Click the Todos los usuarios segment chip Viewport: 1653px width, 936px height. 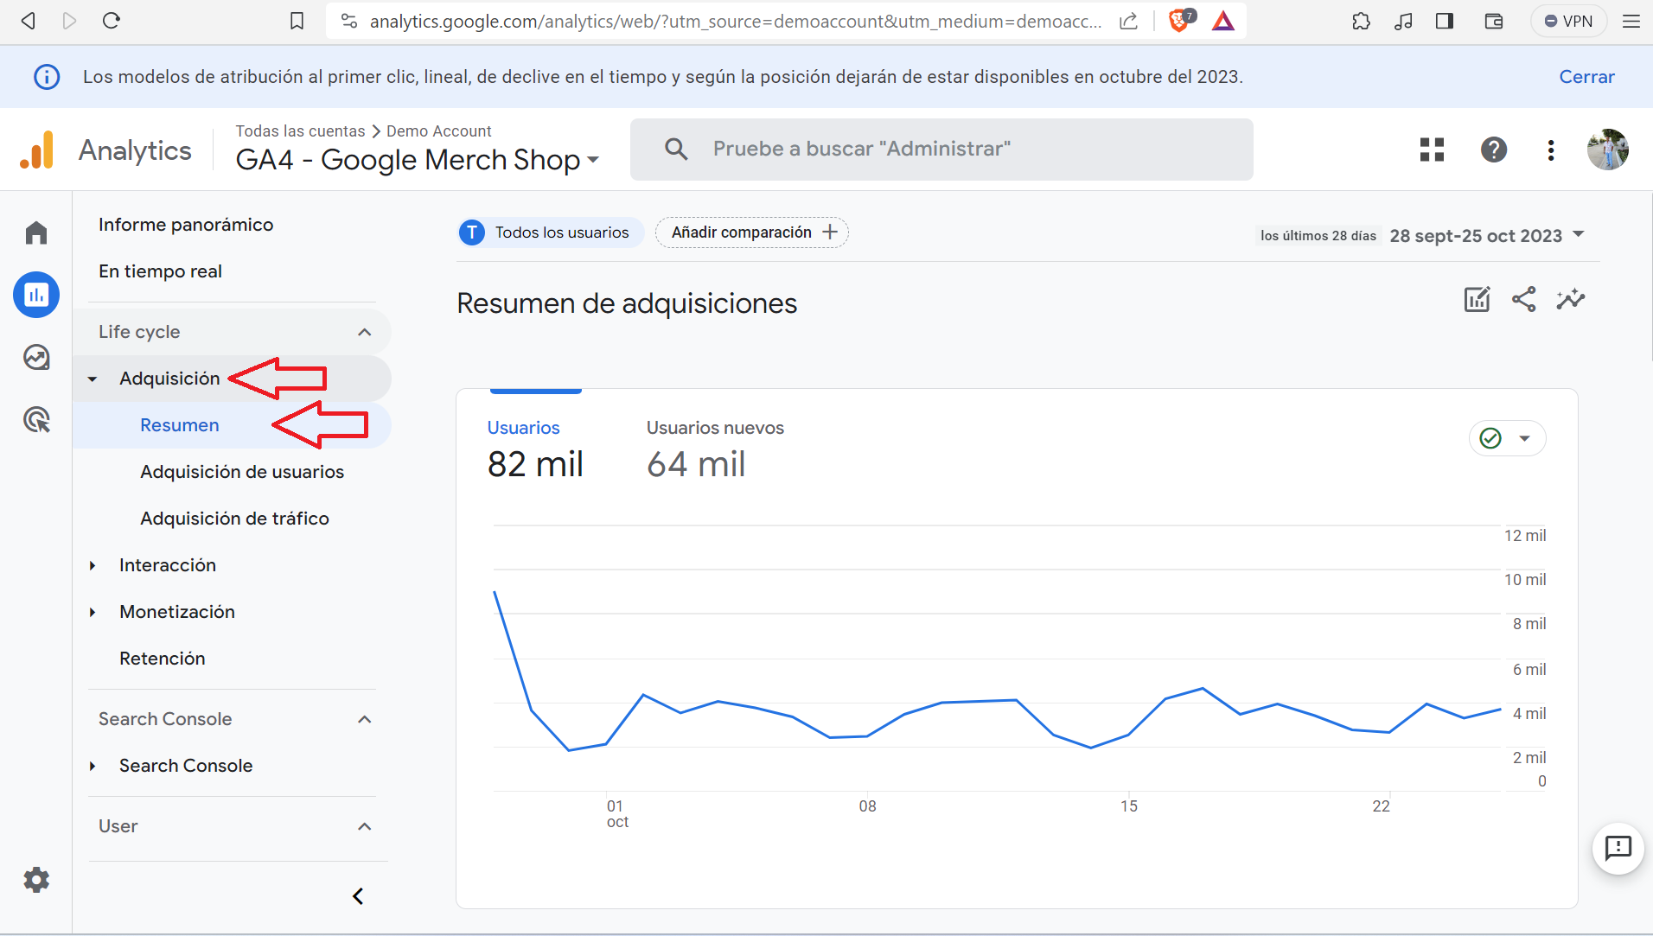[551, 232]
